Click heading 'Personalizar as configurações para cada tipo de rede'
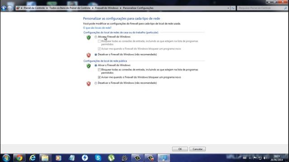The height and width of the screenshot is (162, 289). pyautogui.click(x=121, y=18)
